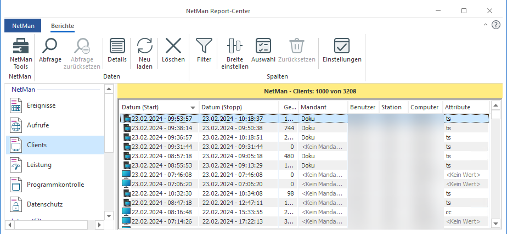Click the Abfrage magnifier icon
The width and height of the screenshot is (507, 234).
point(50,46)
